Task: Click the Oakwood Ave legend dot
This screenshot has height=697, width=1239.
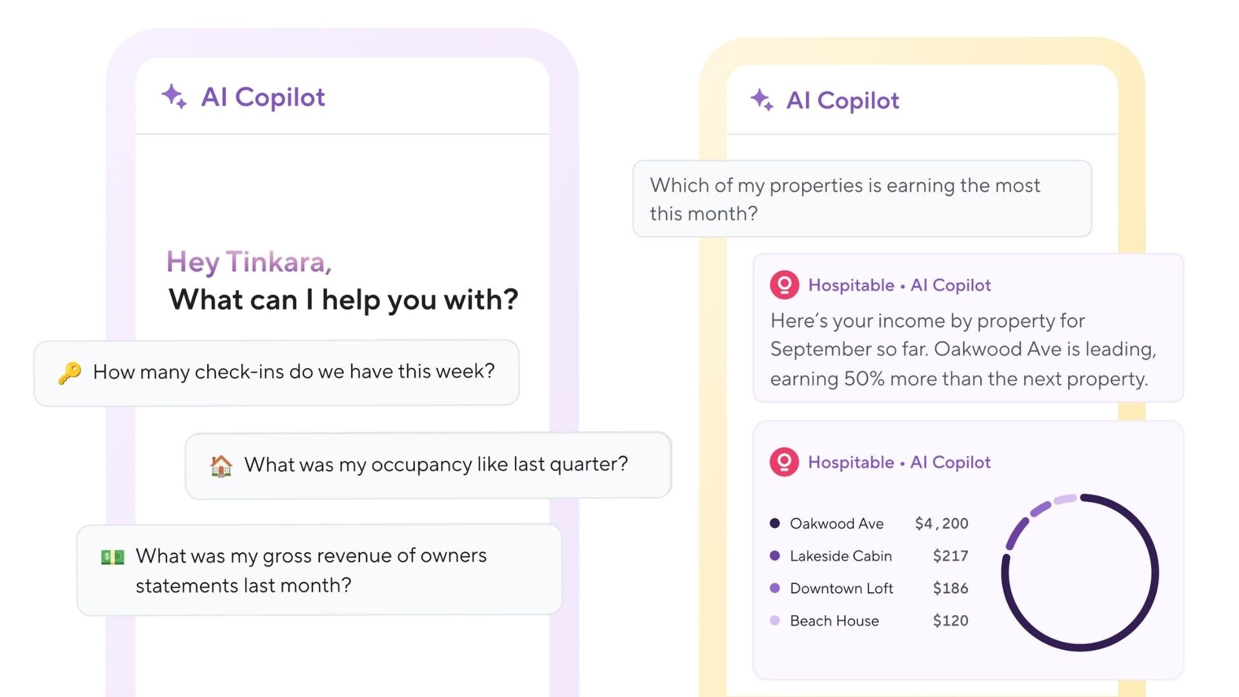Action: (775, 523)
